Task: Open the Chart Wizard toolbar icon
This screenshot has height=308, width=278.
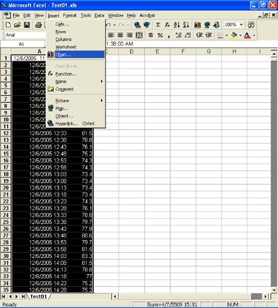Action: pyautogui.click(x=197, y=25)
